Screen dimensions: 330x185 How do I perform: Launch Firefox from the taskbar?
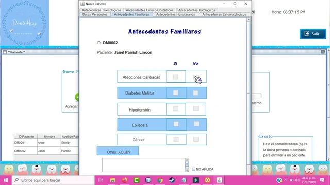[125, 180]
